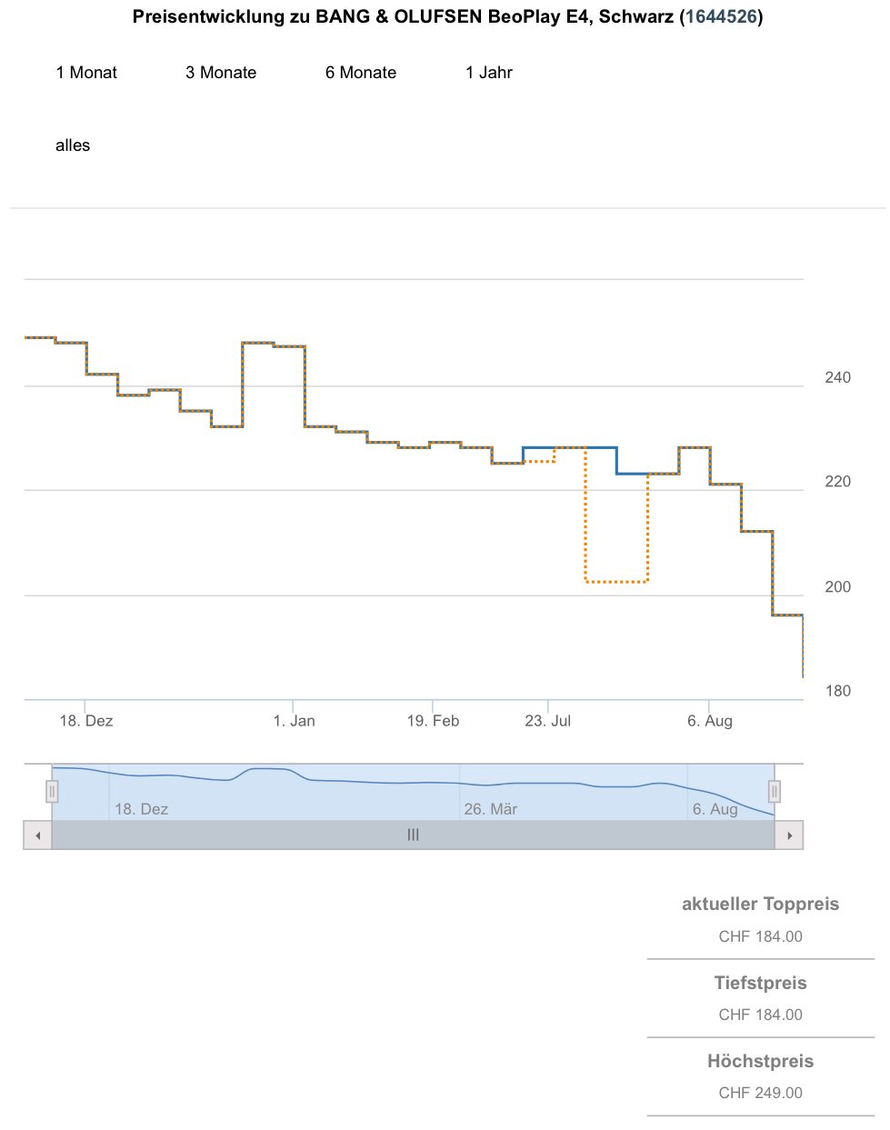Image resolution: width=890 pixels, height=1130 pixels.
Task: Click the right navigator range handle
Action: pyautogui.click(x=775, y=792)
